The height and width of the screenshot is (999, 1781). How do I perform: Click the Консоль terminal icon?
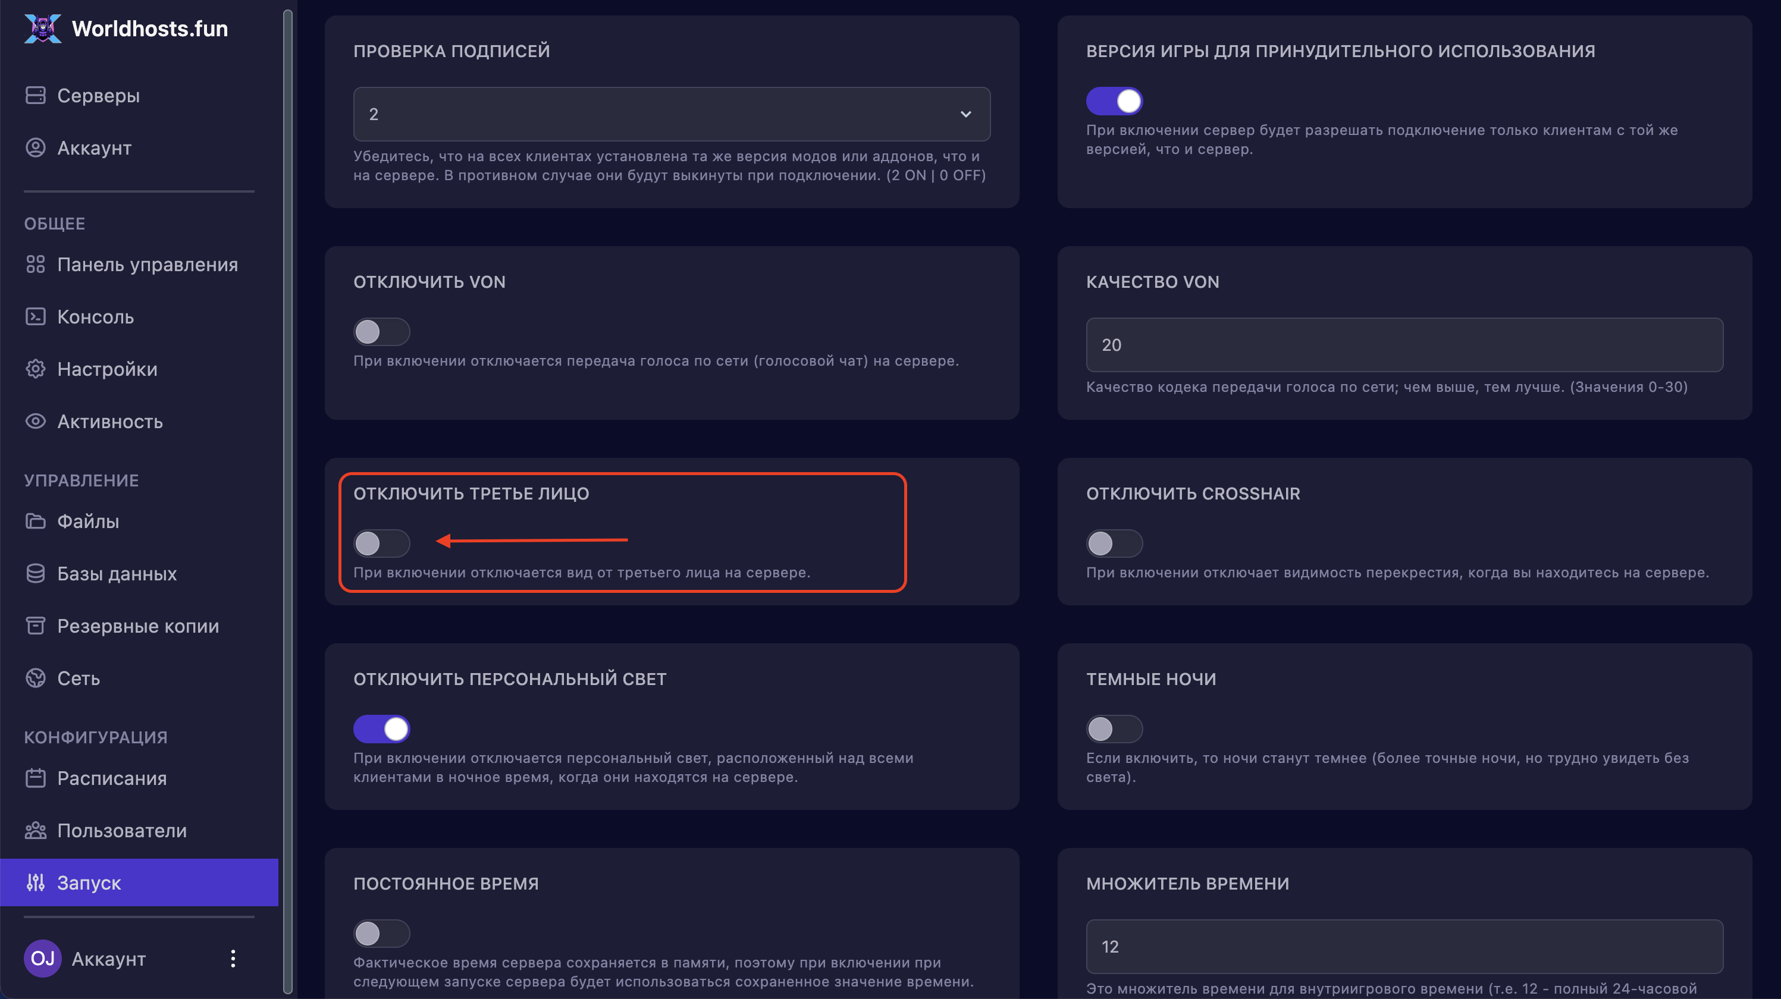pyautogui.click(x=35, y=316)
